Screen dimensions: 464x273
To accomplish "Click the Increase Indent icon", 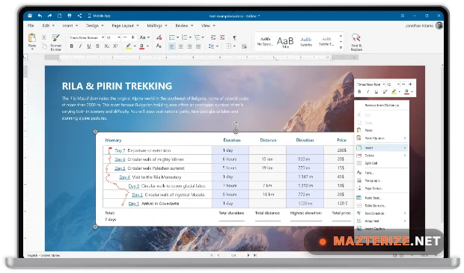I will point(222,37).
